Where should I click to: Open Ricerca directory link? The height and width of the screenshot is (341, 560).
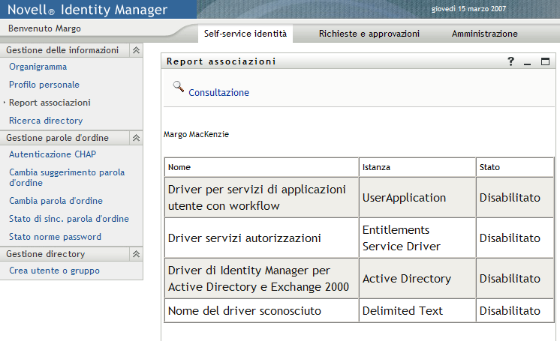coord(46,121)
